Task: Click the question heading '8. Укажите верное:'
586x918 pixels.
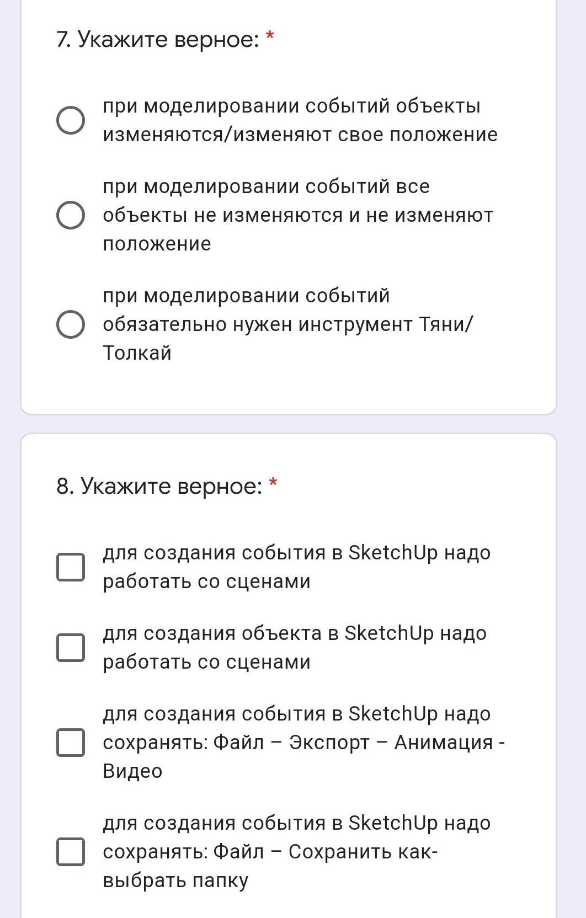Action: tap(159, 487)
